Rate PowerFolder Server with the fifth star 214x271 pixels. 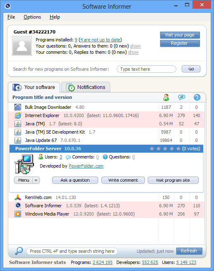click(178, 149)
